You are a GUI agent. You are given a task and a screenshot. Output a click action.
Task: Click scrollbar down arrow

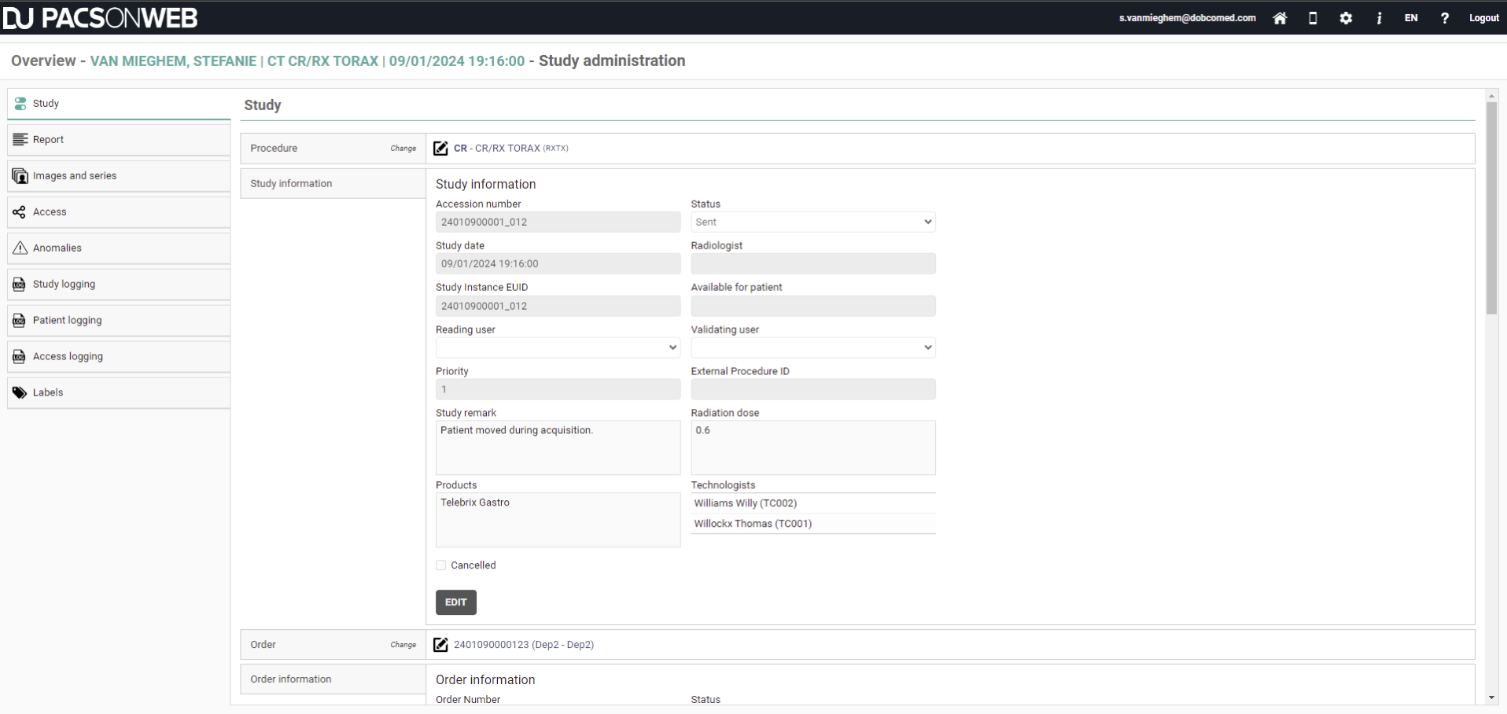(1491, 697)
